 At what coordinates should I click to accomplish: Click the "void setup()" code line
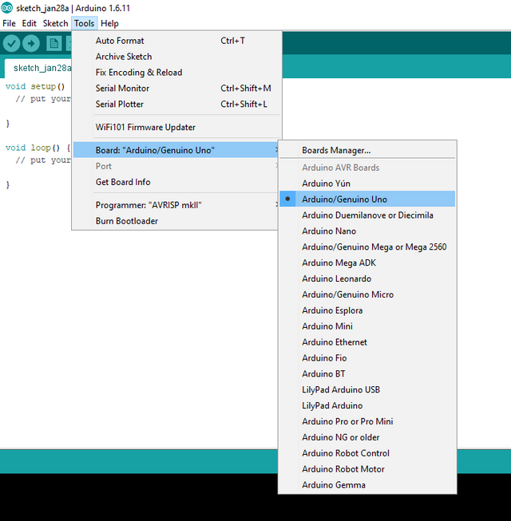tap(35, 87)
